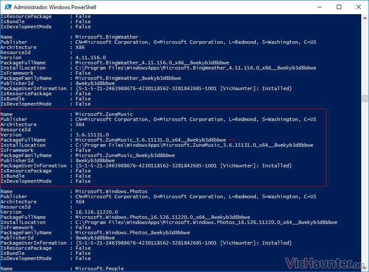
Task: Click the BingWeather InstallLocation path
Action: click(x=196, y=68)
